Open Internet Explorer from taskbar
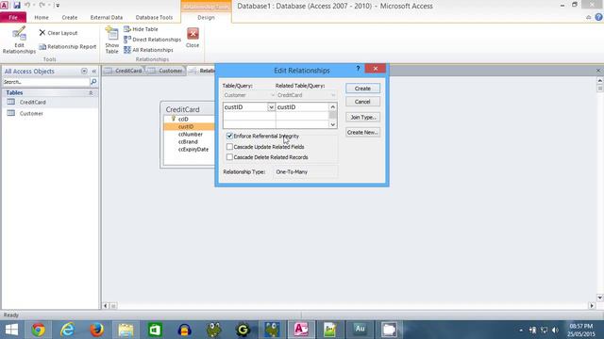This screenshot has width=604, height=339. pos(67,330)
